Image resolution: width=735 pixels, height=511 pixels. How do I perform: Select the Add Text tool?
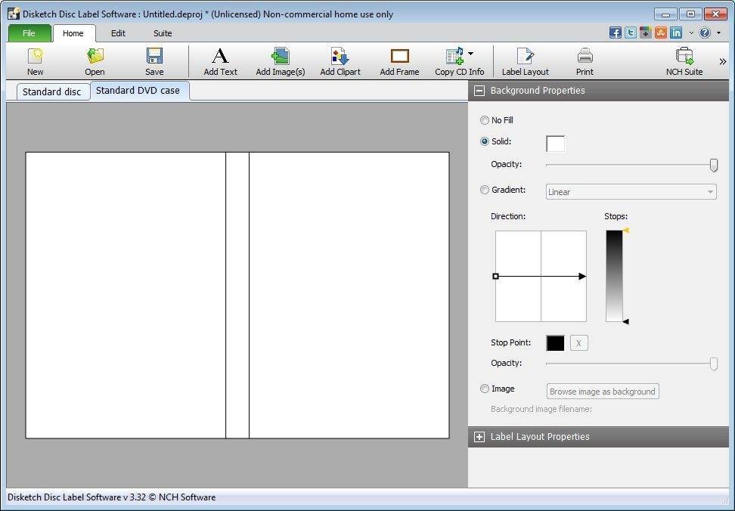coord(219,60)
